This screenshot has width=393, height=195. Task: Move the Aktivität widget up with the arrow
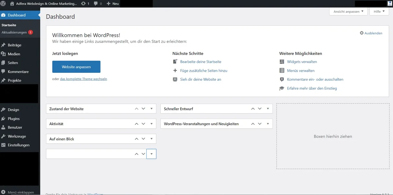point(136,123)
